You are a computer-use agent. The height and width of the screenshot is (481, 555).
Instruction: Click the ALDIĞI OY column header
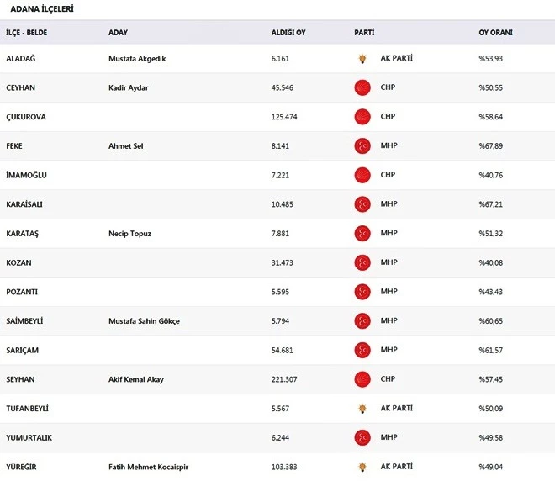click(288, 32)
